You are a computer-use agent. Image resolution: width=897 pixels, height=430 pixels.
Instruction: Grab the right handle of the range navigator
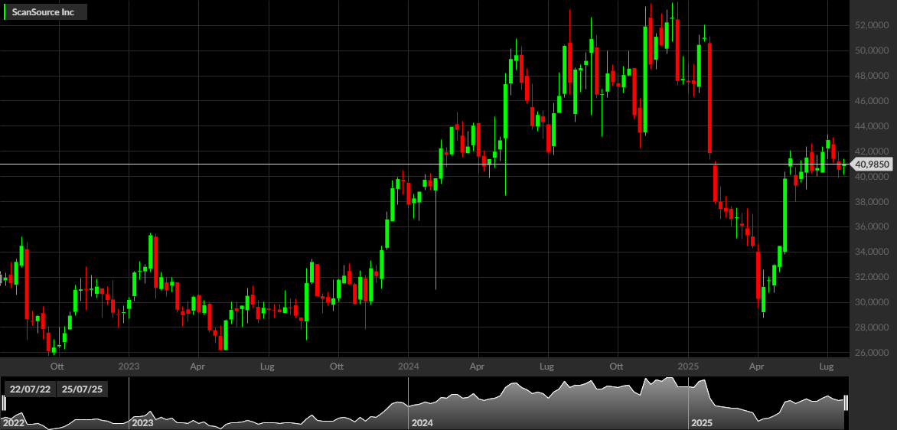click(x=846, y=404)
